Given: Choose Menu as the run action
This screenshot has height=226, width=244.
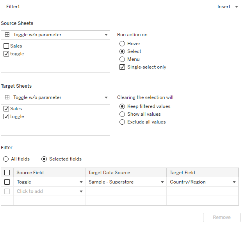Looking at the screenshot, I should (122, 59).
